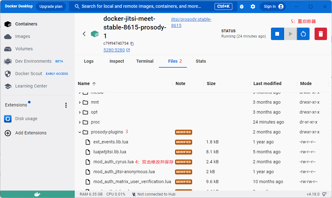Open the Images section
This screenshot has width=332, height=198.
click(17, 37)
